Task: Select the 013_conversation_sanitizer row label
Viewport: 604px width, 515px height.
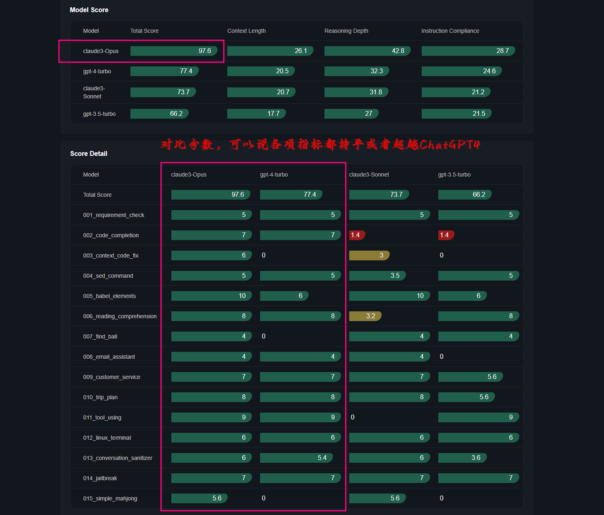Action: click(118, 458)
